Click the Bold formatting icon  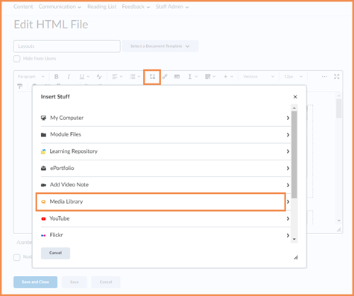pos(57,77)
